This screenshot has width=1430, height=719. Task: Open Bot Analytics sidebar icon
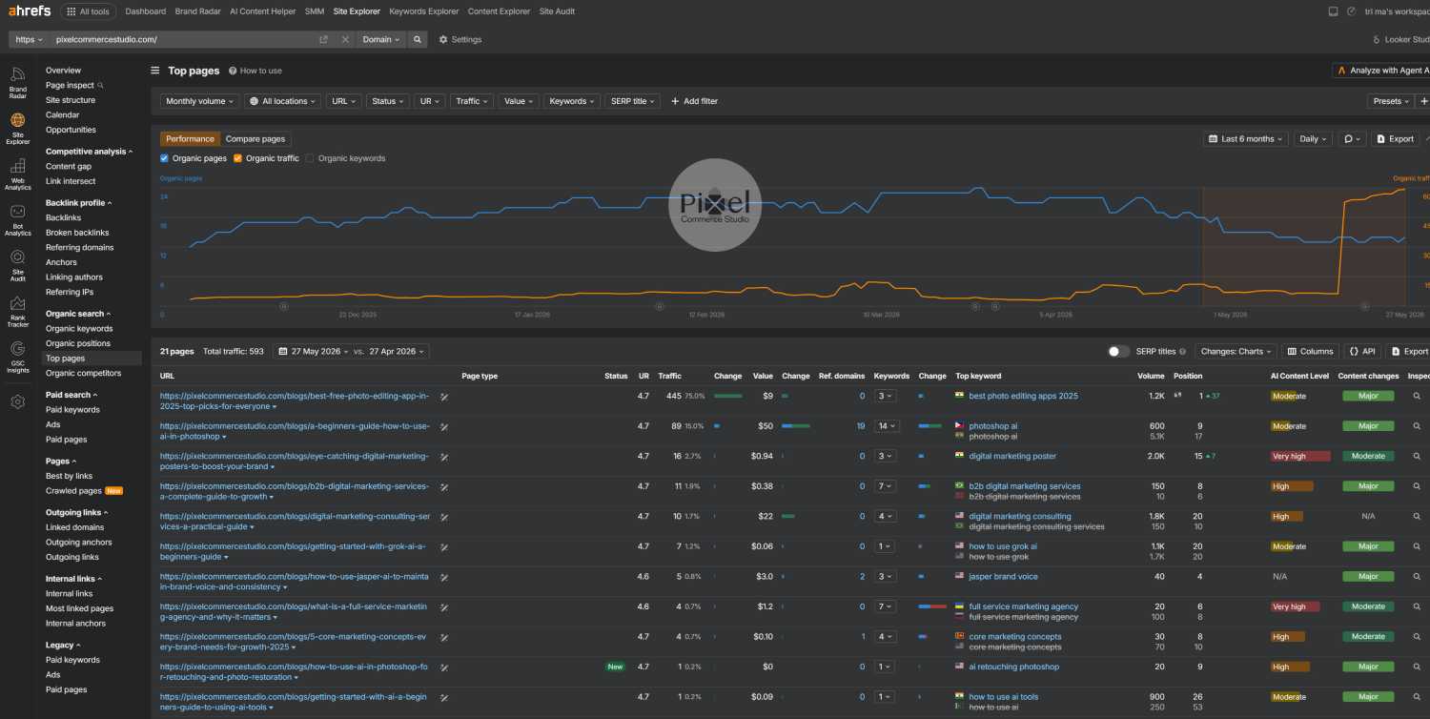click(x=17, y=220)
